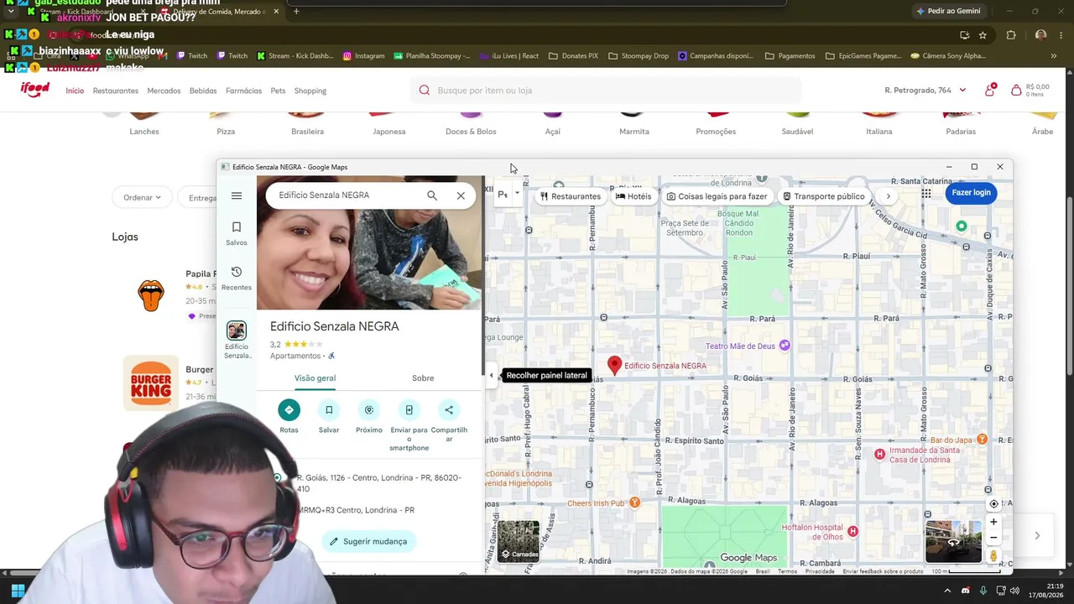
Task: Filter map by Hotéis chip
Action: [633, 196]
